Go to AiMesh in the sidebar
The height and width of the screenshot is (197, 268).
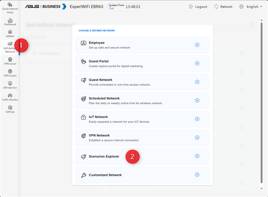pyautogui.click(x=10, y=34)
